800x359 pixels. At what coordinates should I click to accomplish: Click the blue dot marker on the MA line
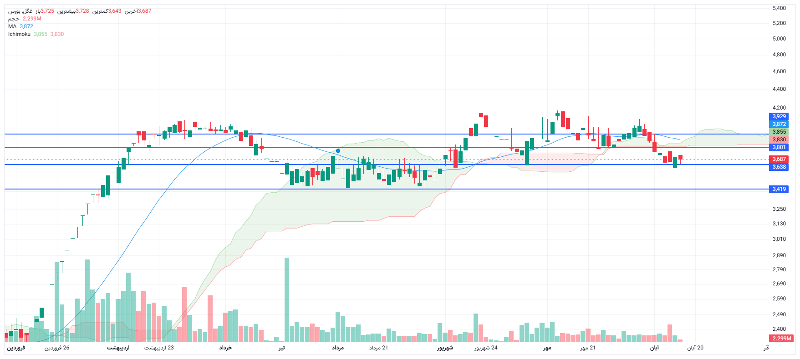(x=338, y=151)
